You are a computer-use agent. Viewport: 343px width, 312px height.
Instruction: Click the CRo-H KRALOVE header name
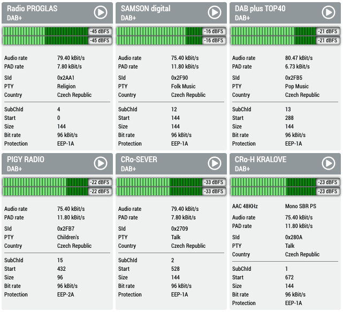pyautogui.click(x=261, y=159)
